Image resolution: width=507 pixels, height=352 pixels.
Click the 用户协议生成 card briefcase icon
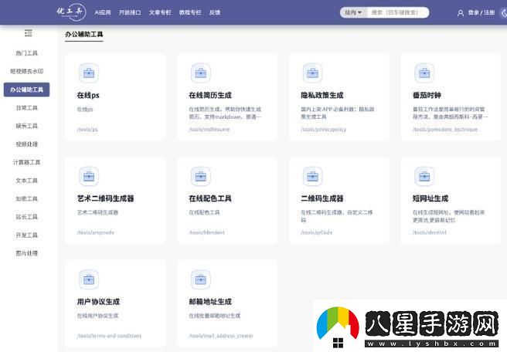tap(88, 279)
